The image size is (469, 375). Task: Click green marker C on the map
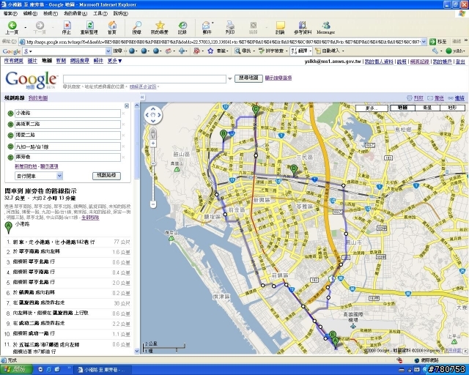[x=256, y=110]
